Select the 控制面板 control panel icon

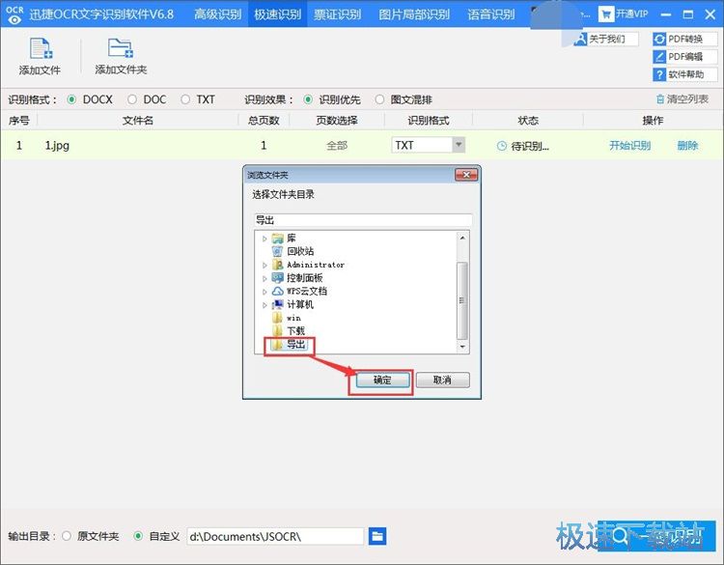point(277,277)
